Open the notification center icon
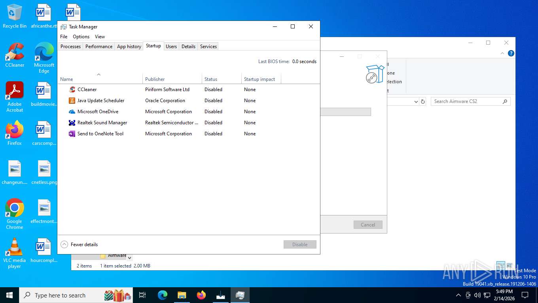The height and width of the screenshot is (303, 538). pos(525,295)
